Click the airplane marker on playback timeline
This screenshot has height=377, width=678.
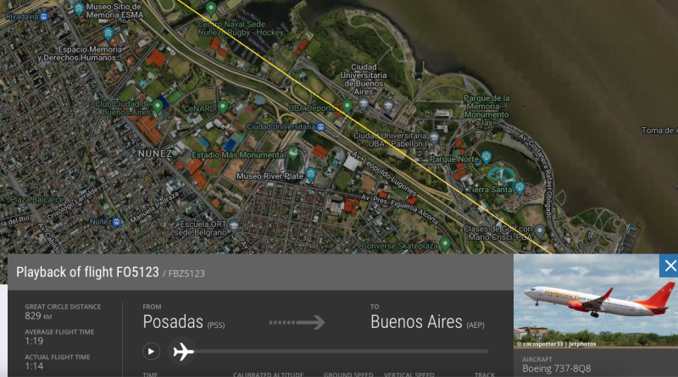click(183, 352)
